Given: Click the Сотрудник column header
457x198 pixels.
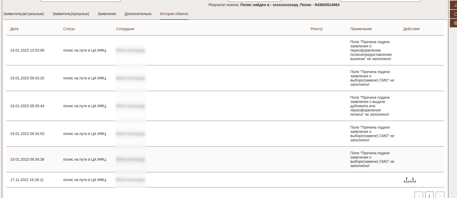Looking at the screenshot, I should point(125,29).
